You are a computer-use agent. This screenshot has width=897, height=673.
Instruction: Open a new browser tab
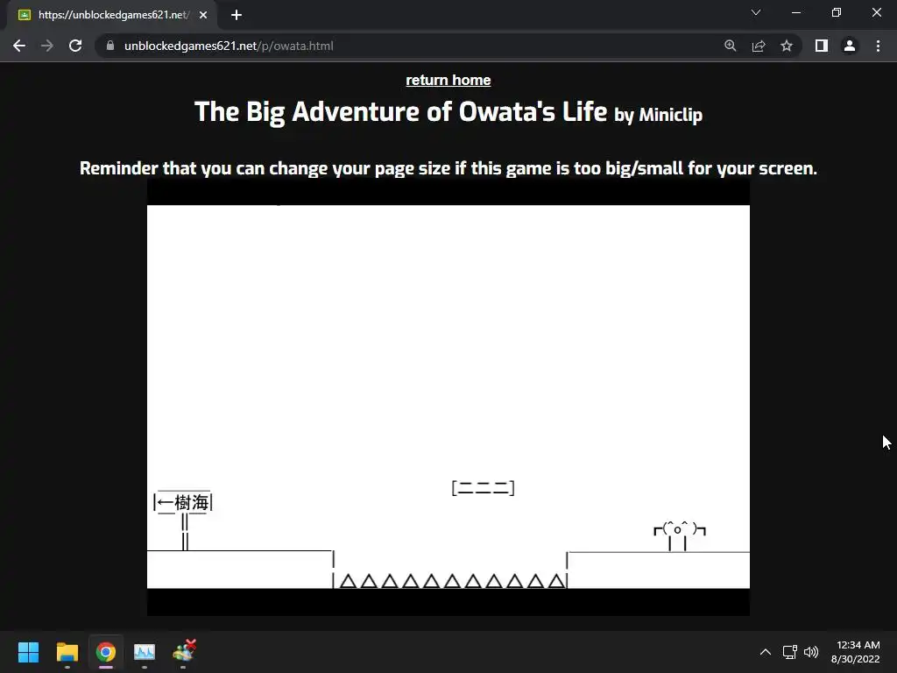pos(237,15)
